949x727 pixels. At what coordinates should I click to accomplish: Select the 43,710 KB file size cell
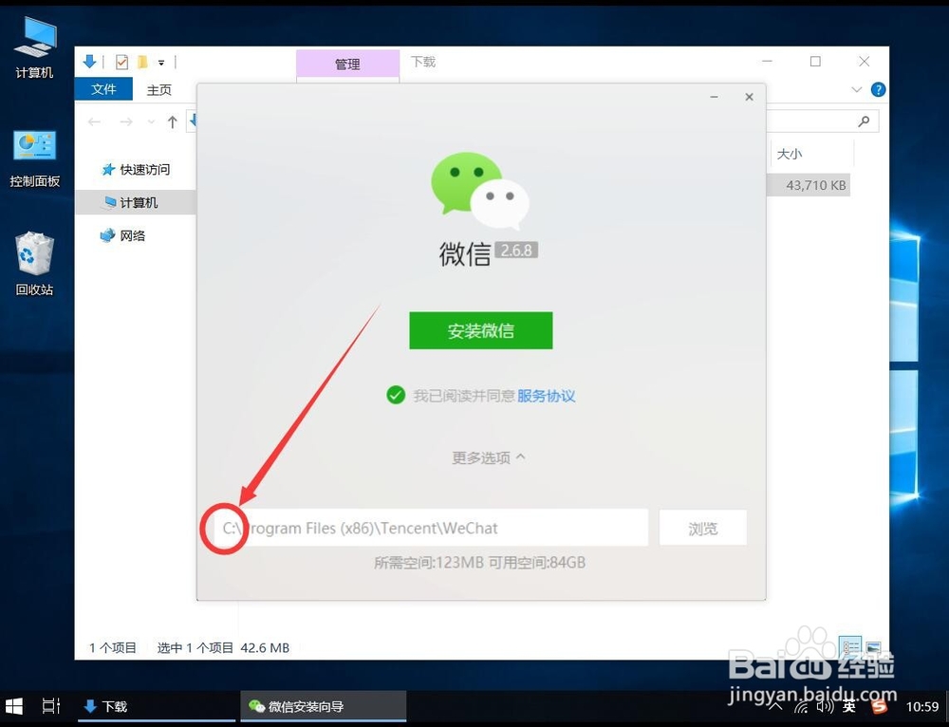(x=815, y=185)
